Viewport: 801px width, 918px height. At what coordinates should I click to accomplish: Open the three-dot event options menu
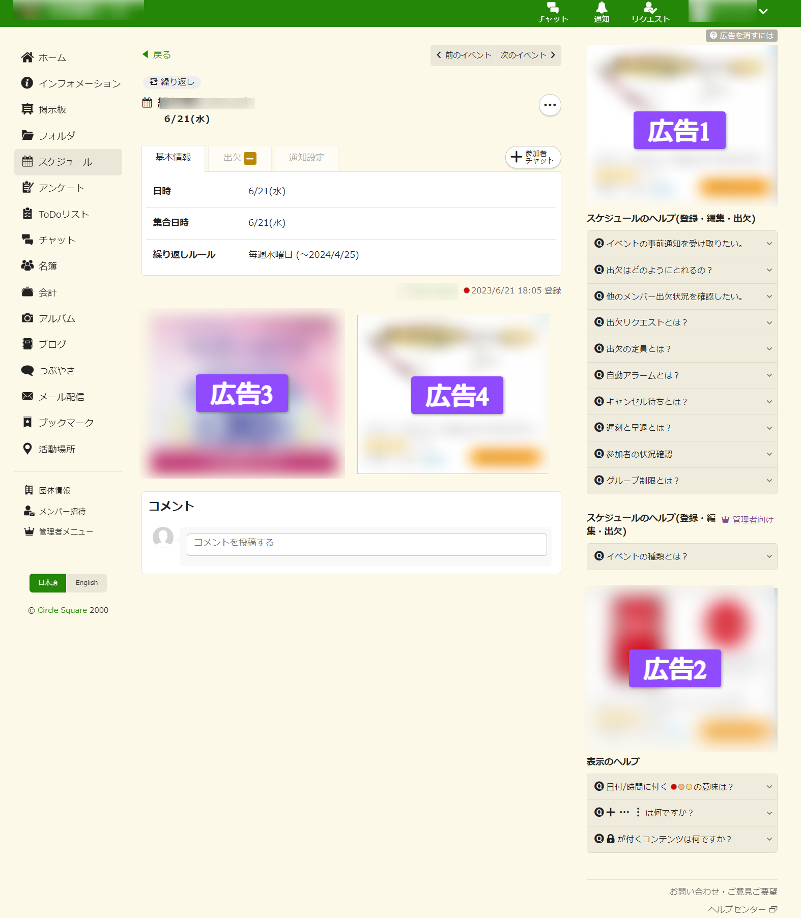tap(550, 105)
